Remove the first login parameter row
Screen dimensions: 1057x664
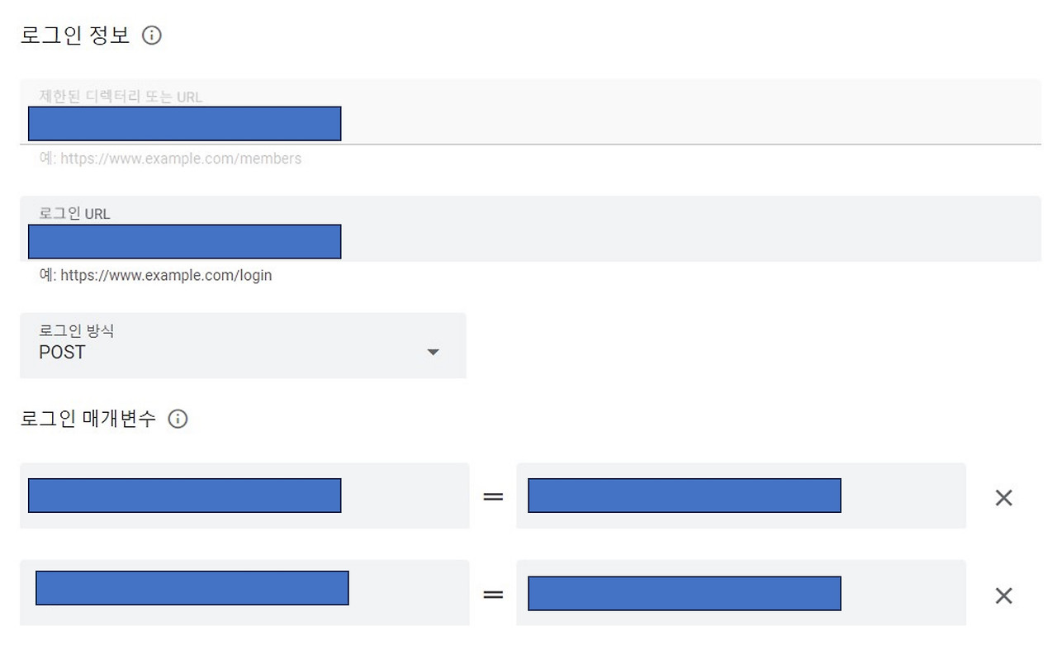[x=1003, y=497]
